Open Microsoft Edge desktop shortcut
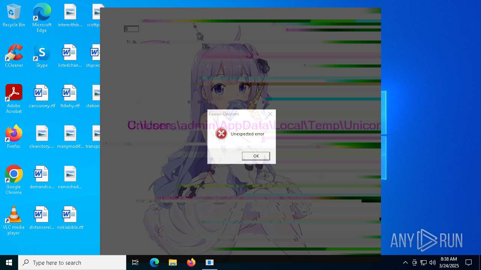Image resolution: width=481 pixels, height=270 pixels. pyautogui.click(x=42, y=18)
